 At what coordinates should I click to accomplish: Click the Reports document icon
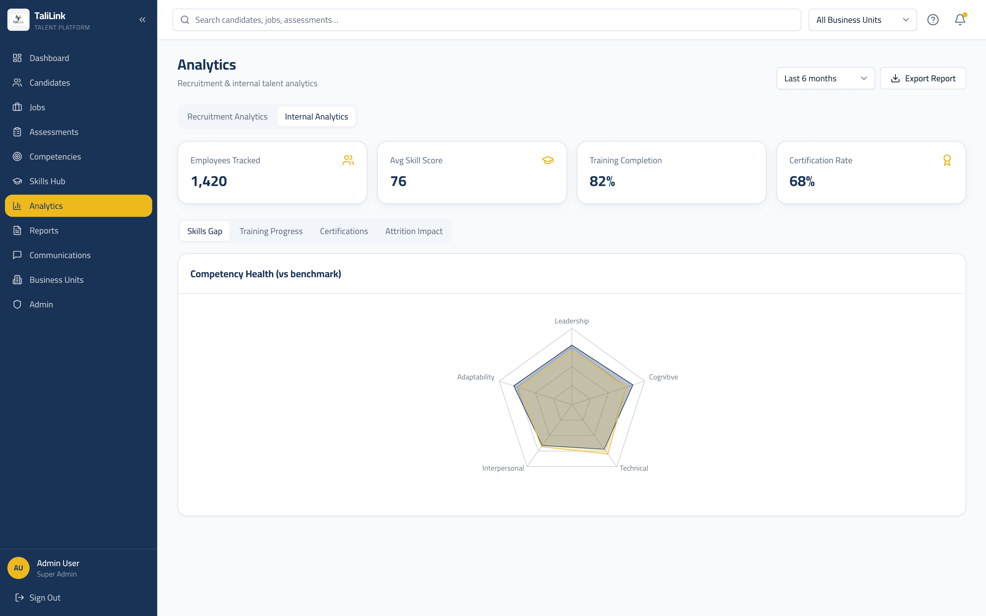[x=17, y=231]
